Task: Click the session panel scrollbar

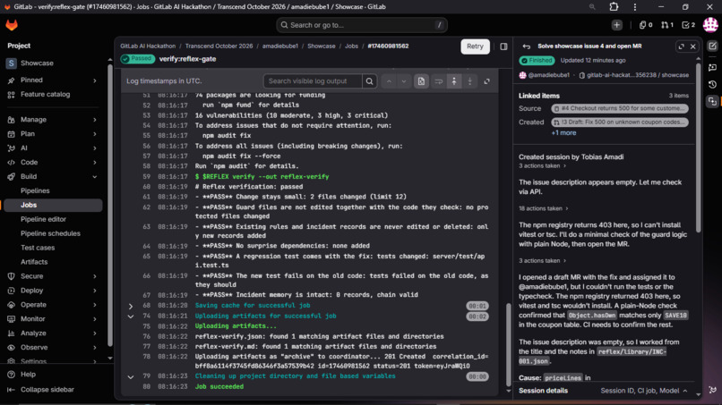Action: (x=698, y=148)
